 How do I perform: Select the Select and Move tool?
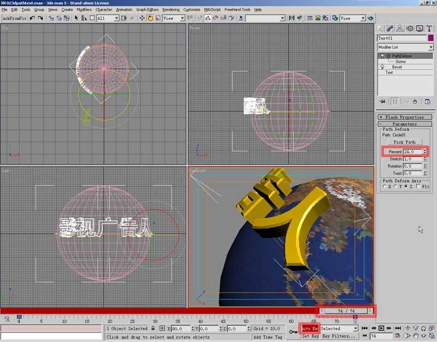click(x=142, y=18)
